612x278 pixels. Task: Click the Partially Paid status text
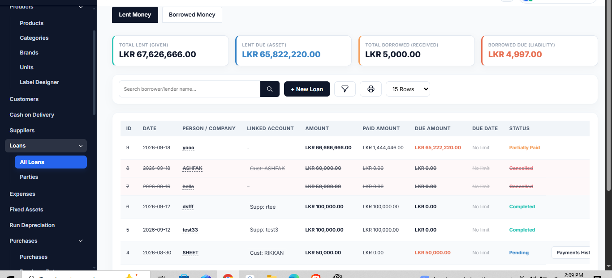[525, 147]
